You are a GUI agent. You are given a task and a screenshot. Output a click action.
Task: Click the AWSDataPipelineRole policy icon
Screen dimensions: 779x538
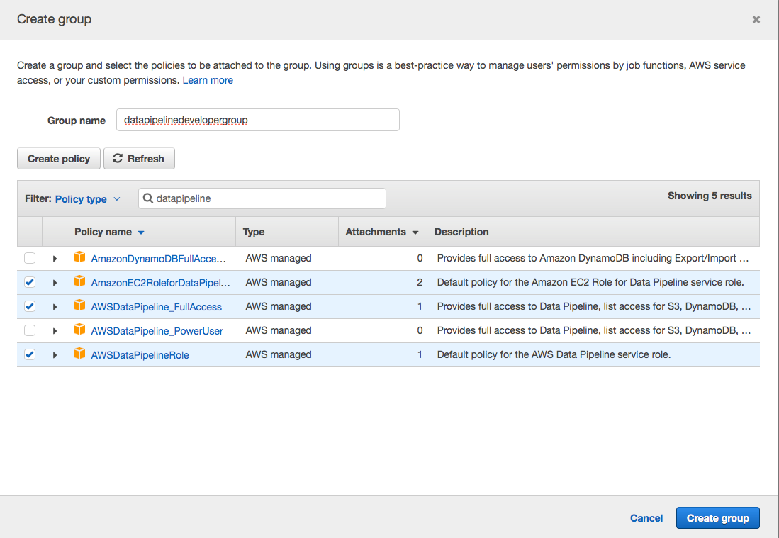[x=79, y=354]
